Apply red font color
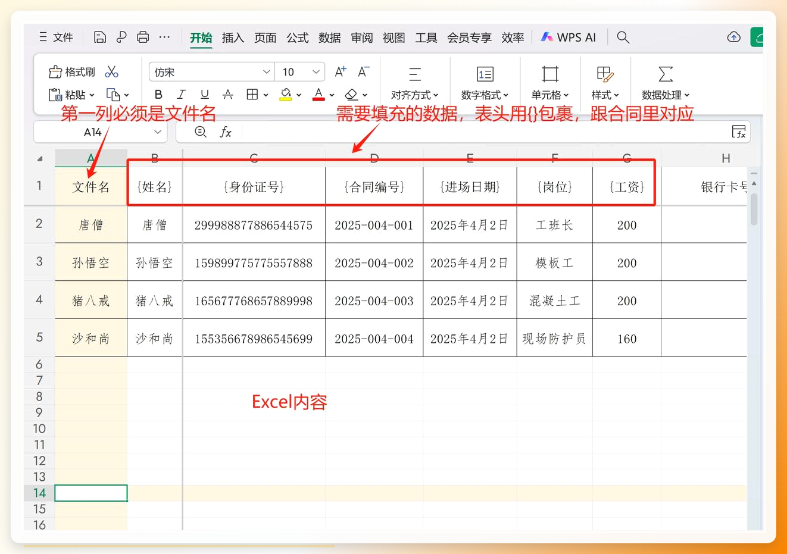The height and width of the screenshot is (554, 787). (x=318, y=95)
